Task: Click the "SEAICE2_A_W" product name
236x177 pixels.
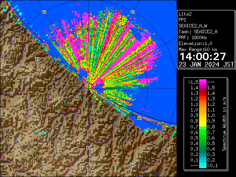Action: tap(192, 26)
